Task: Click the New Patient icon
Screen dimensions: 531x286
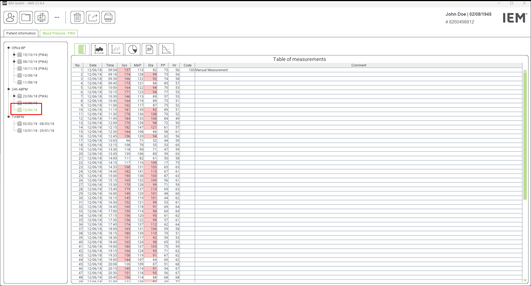Action: 10,17
